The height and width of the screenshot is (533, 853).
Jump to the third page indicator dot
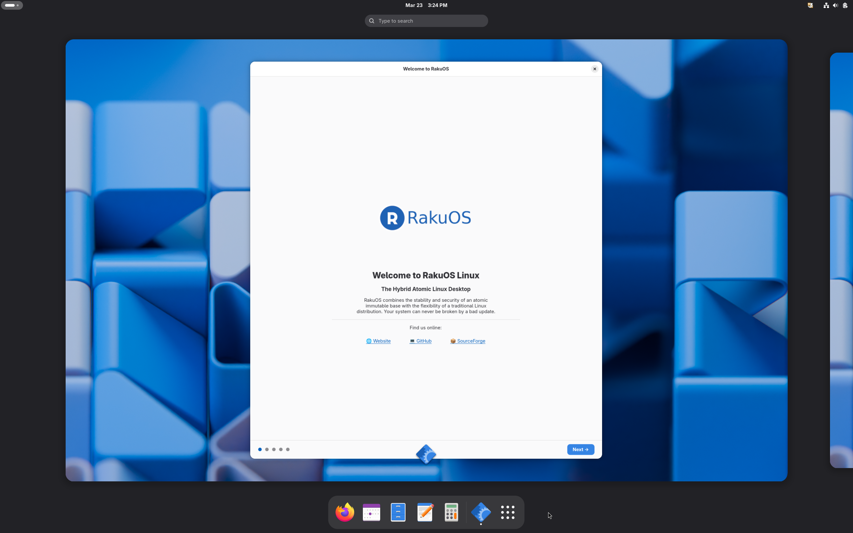pos(274,449)
